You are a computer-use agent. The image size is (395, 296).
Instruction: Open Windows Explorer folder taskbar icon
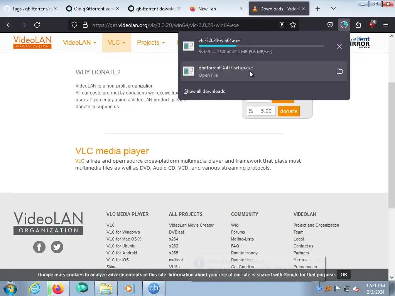pos(106,288)
